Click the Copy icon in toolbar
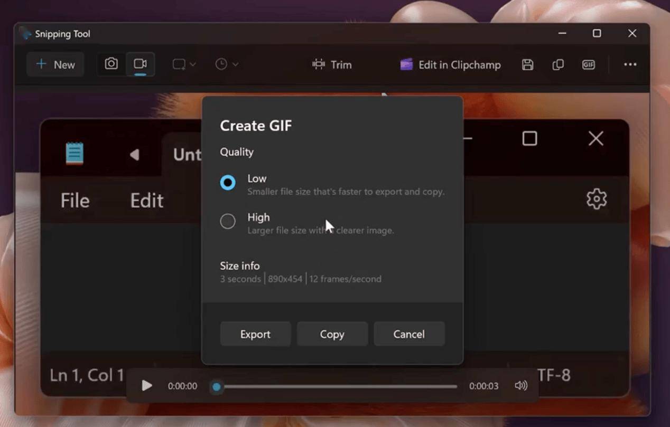Viewport: 670px width, 427px height. (x=557, y=64)
